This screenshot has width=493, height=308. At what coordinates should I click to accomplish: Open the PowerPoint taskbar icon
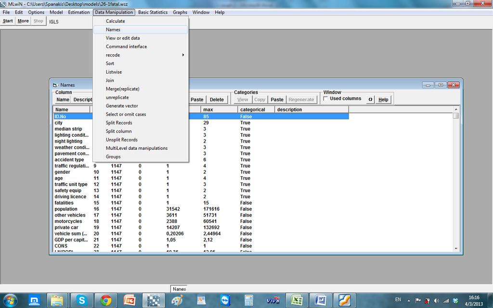(129, 300)
